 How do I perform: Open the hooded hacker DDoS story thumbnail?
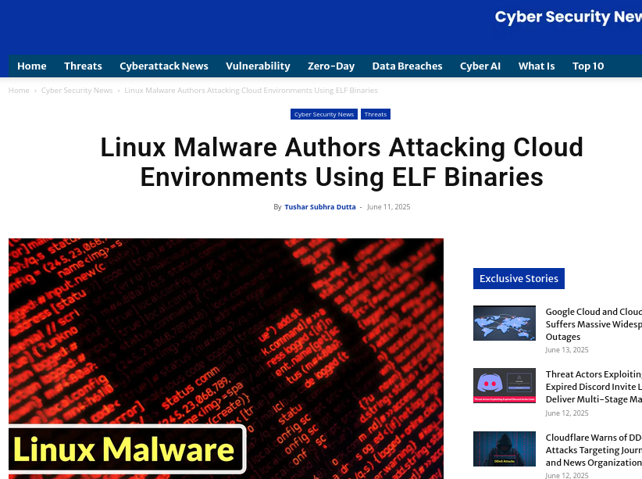pos(505,449)
